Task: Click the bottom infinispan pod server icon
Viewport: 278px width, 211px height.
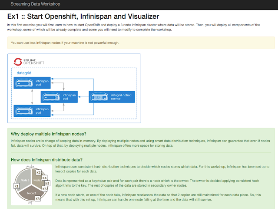Action: point(24,111)
